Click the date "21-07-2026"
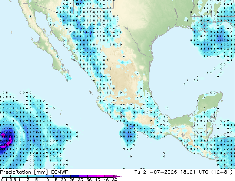This screenshot has height=181, width=235. [x=160, y=172]
